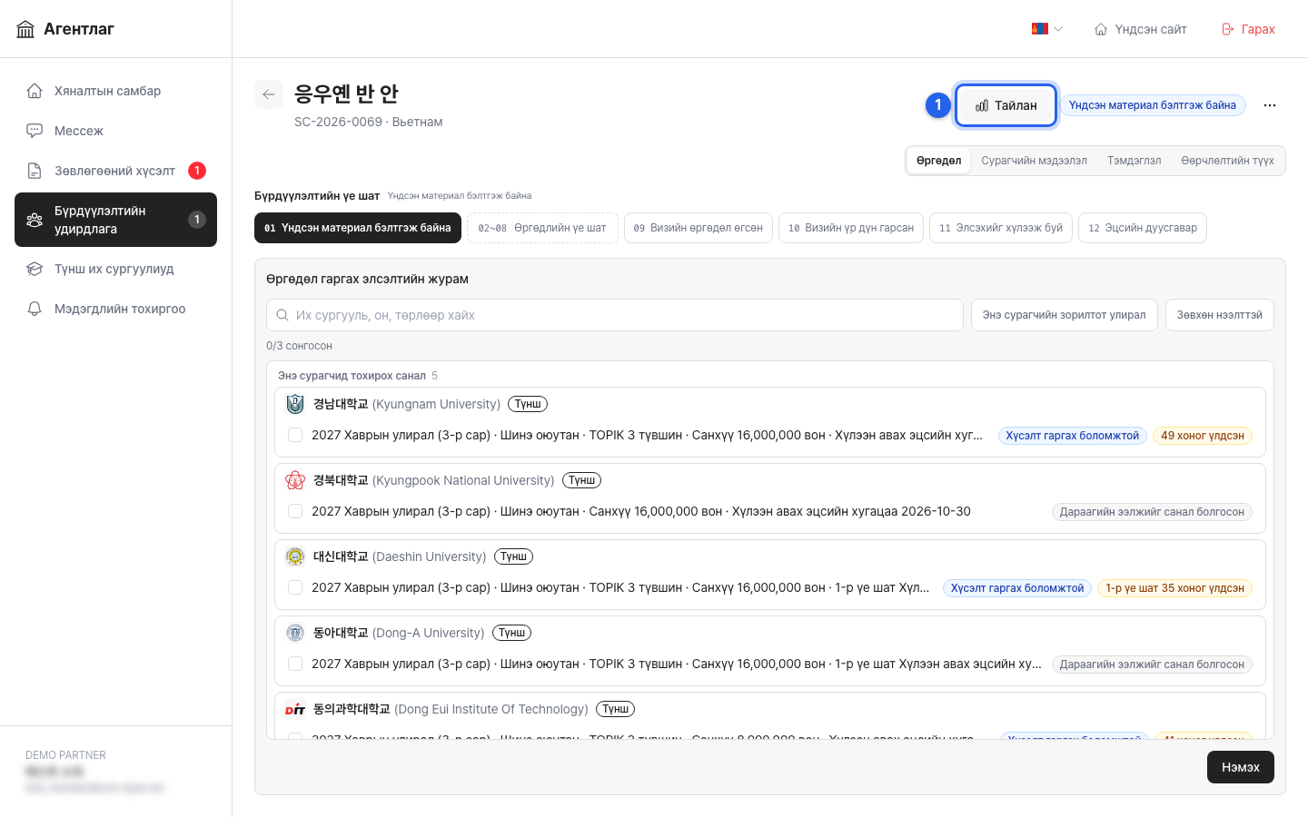Open the three-dot more options menu
Viewport: 1308px width, 817px height.
1270,105
